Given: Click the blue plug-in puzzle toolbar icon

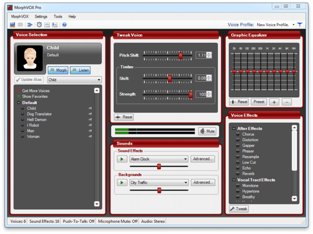Looking at the screenshot, I should coord(30,24).
